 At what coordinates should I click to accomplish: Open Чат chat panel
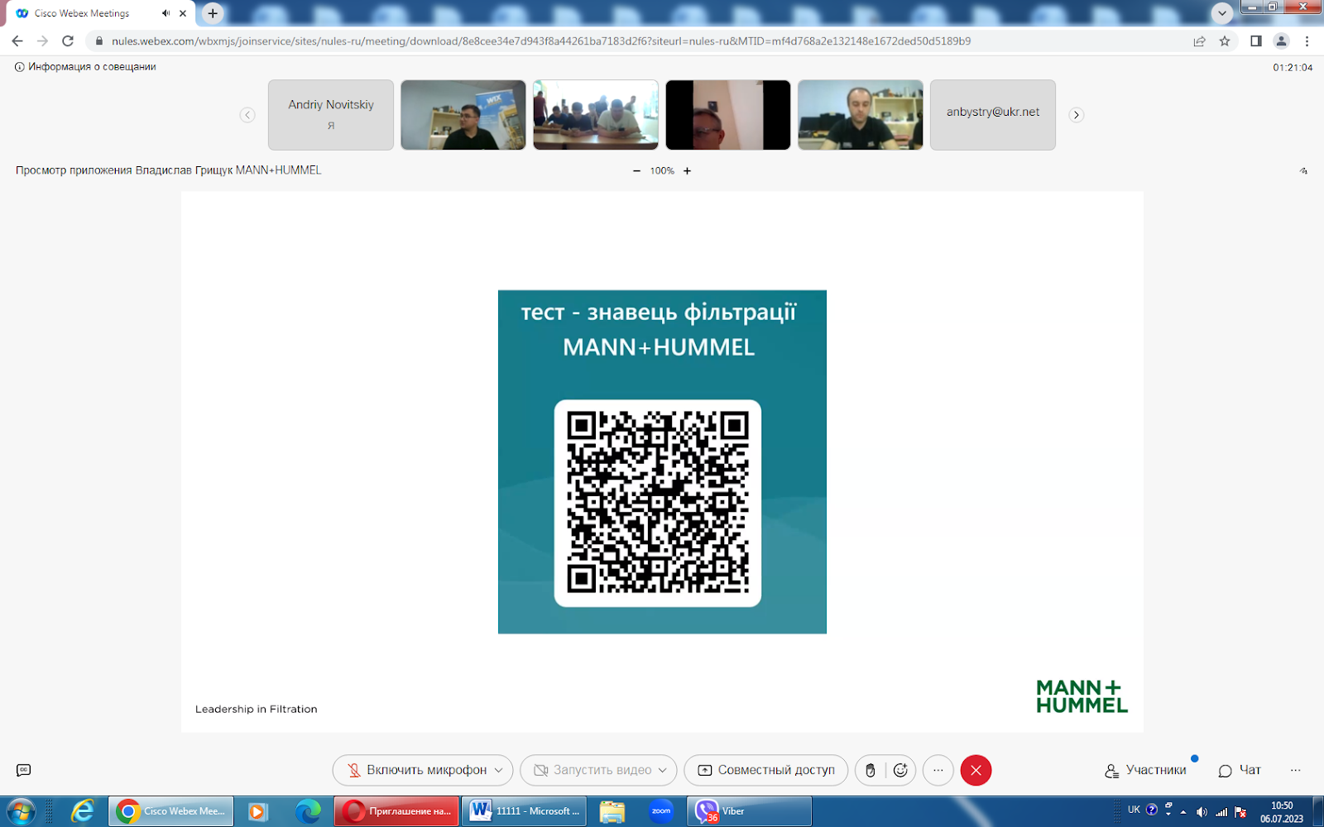point(1240,770)
